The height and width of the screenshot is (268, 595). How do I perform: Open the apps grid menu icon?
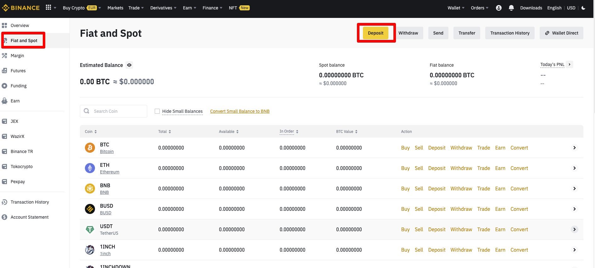click(48, 8)
